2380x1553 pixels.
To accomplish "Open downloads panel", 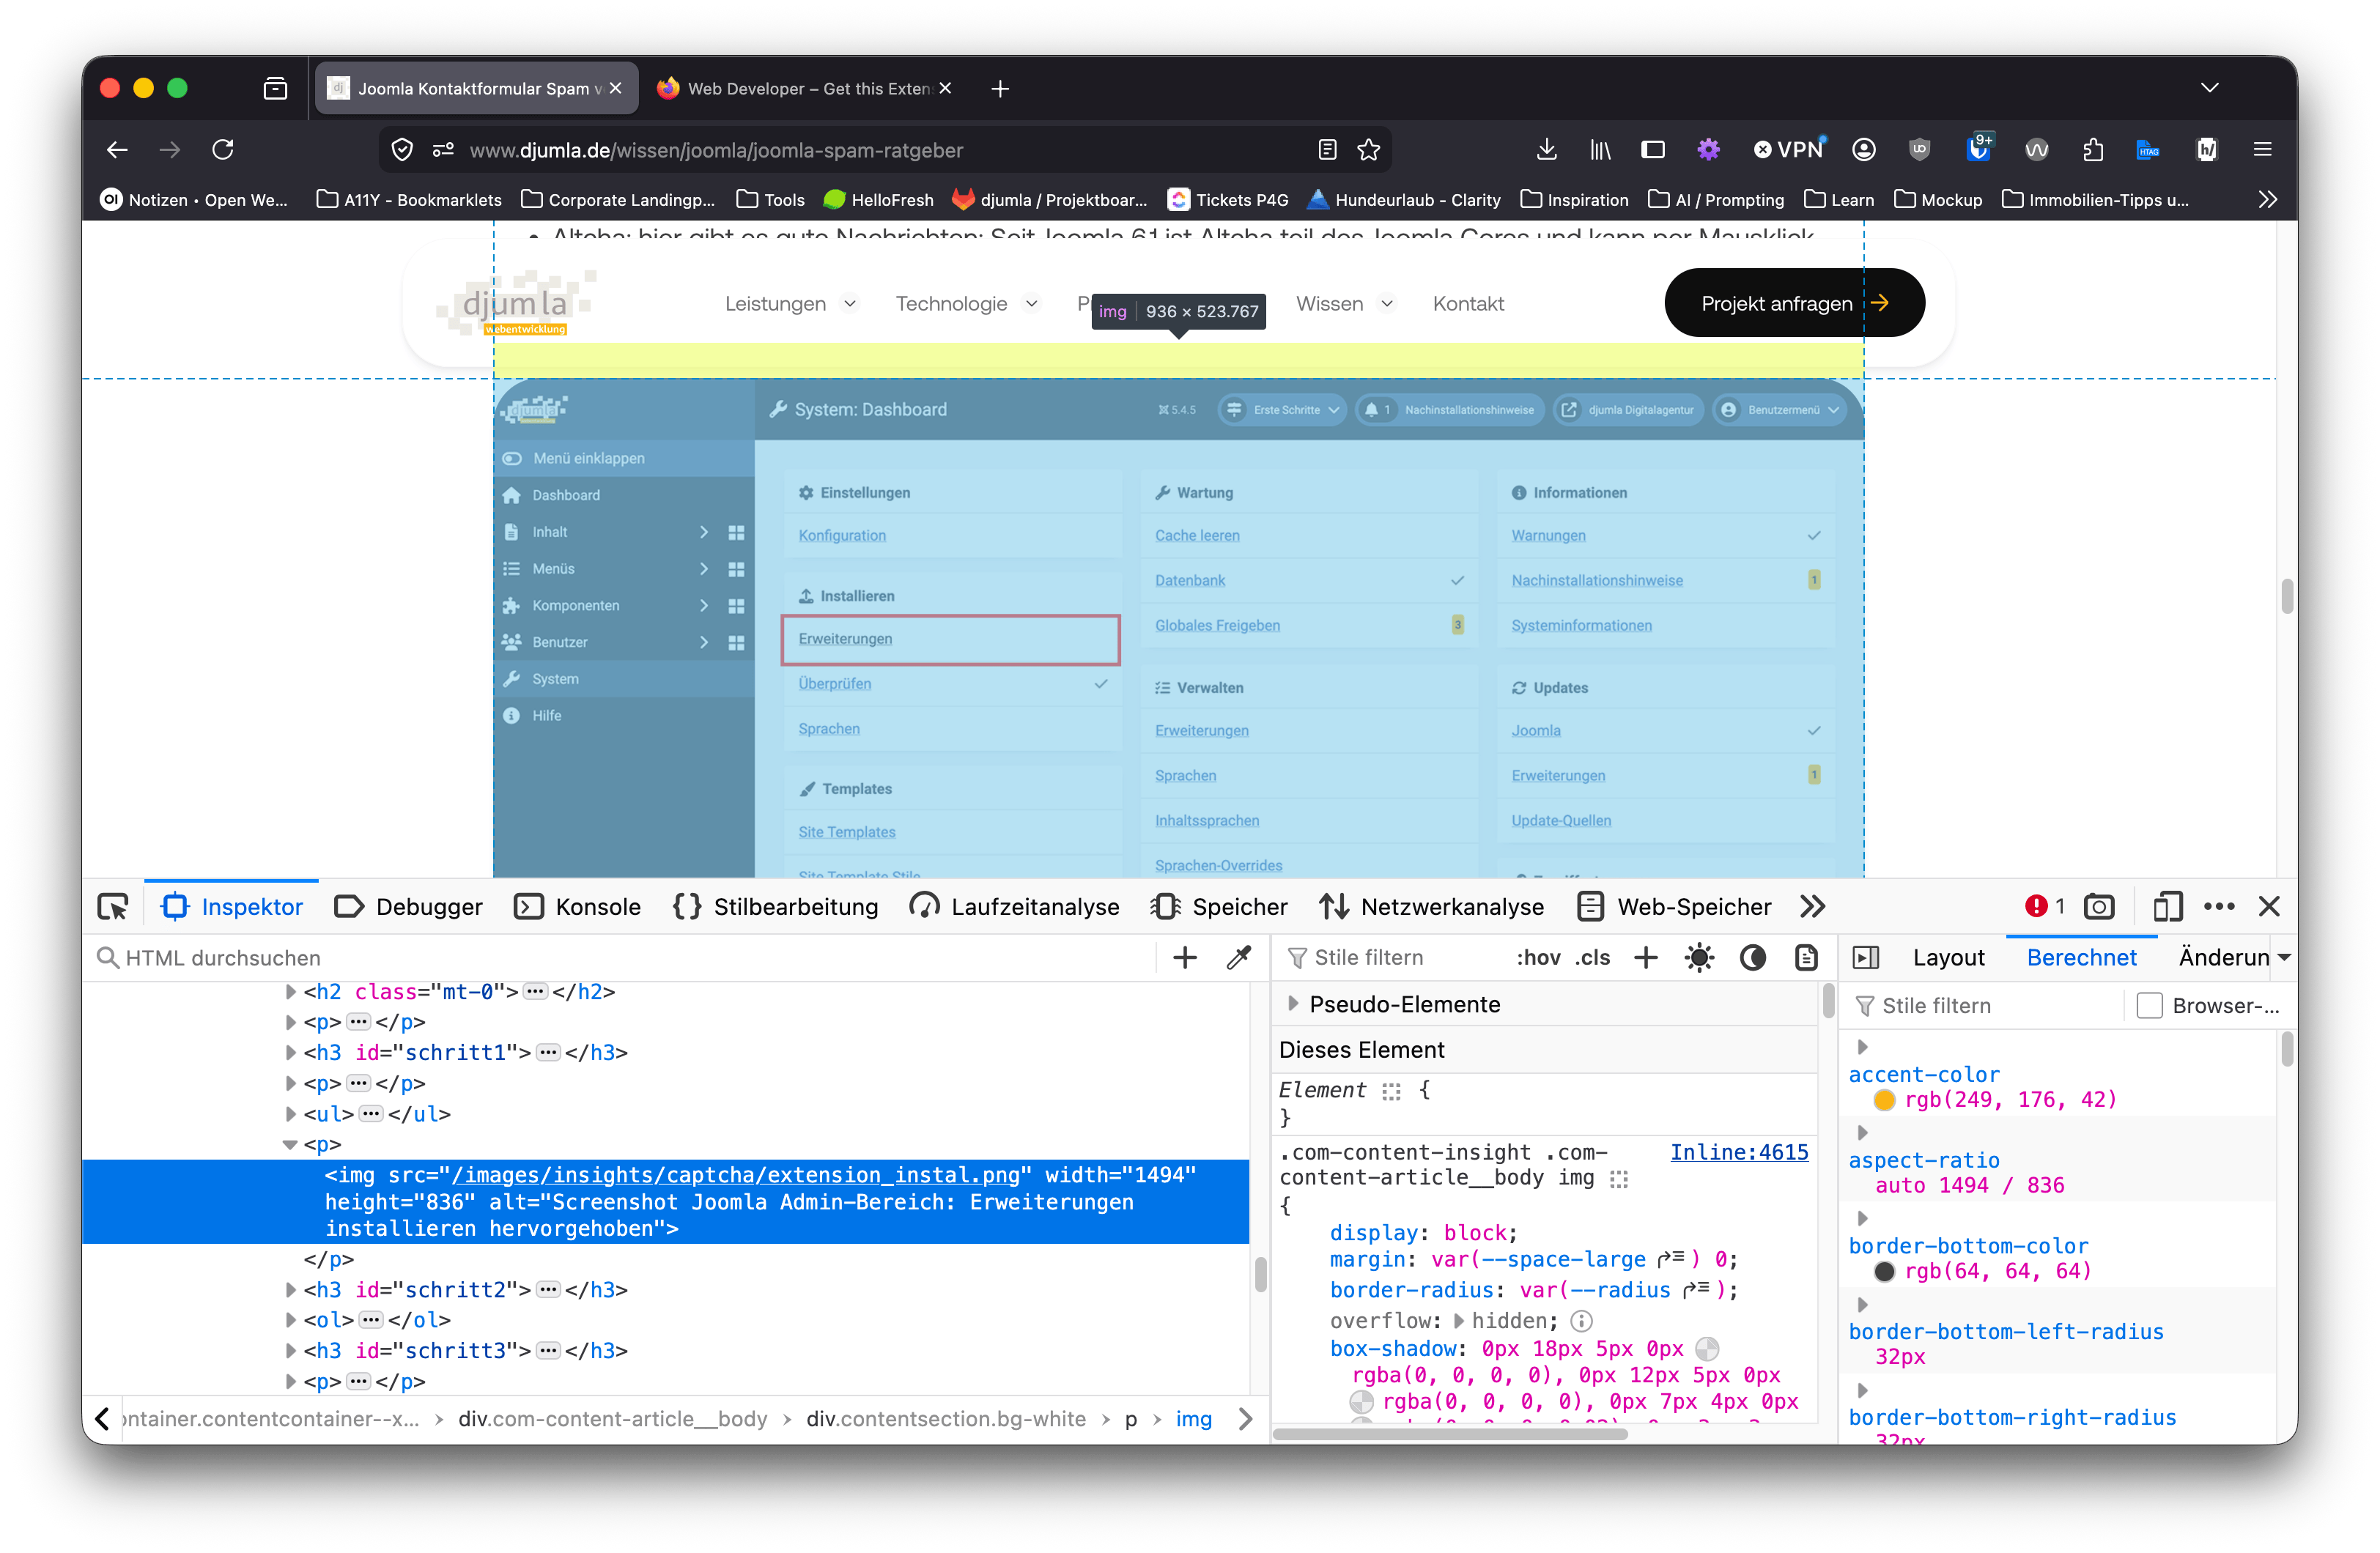I will 1546,149.
